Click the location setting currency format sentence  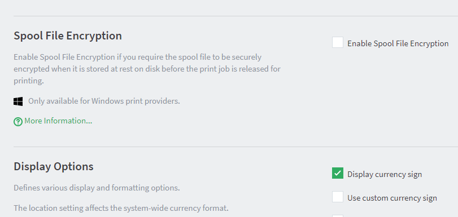tap(121, 208)
